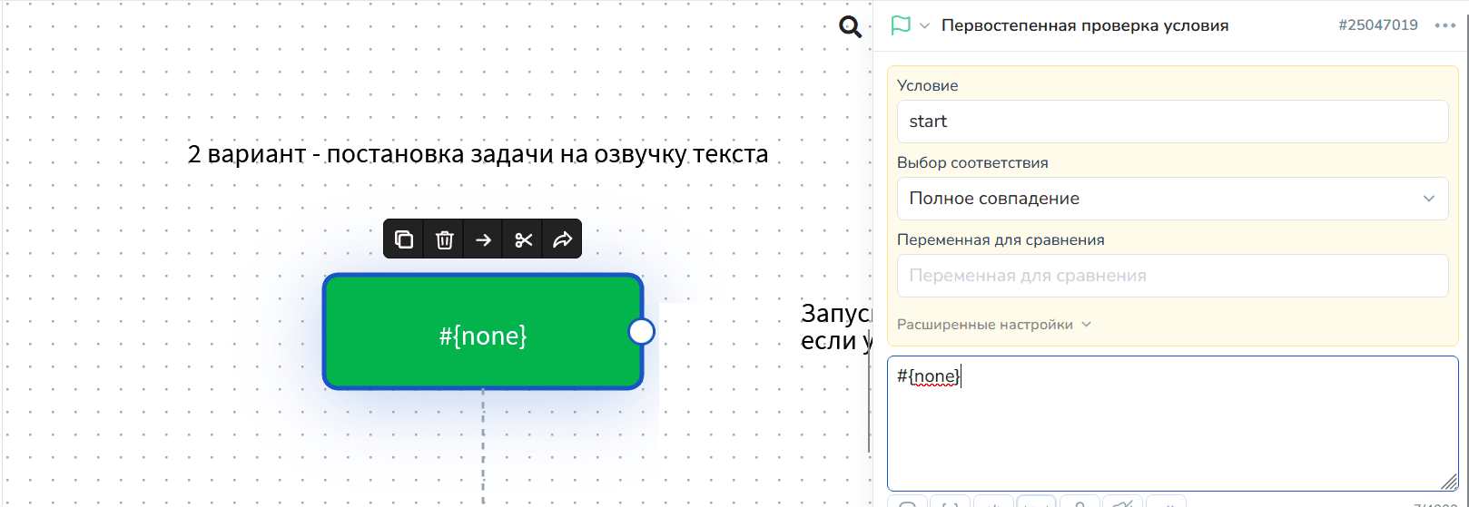The width and height of the screenshot is (1469, 507).
Task: Click the green flag icon in panel header
Action: click(901, 25)
